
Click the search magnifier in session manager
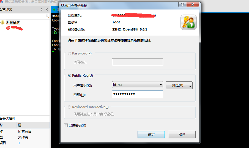point(47,16)
